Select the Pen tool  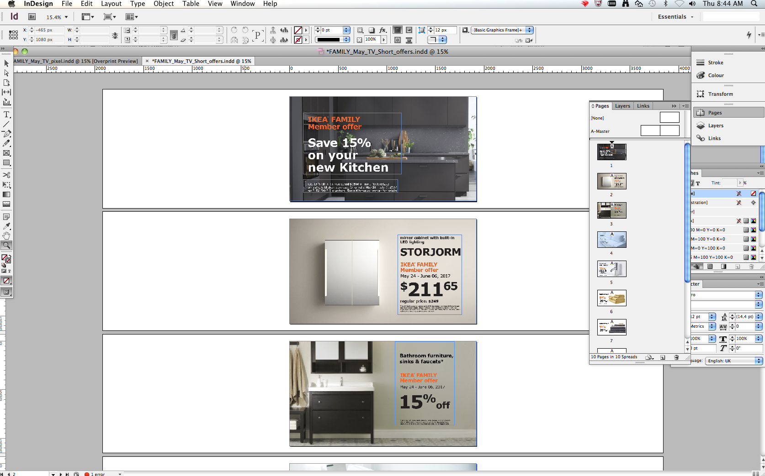6,134
